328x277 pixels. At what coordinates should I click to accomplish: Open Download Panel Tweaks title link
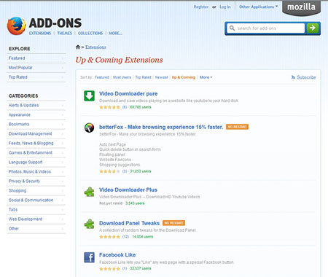point(129,223)
